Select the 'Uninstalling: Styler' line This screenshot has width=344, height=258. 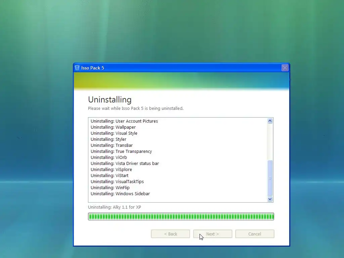tap(109, 139)
